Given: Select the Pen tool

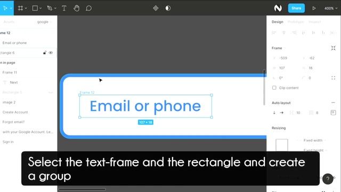Looking at the screenshot, I should coord(50,8).
